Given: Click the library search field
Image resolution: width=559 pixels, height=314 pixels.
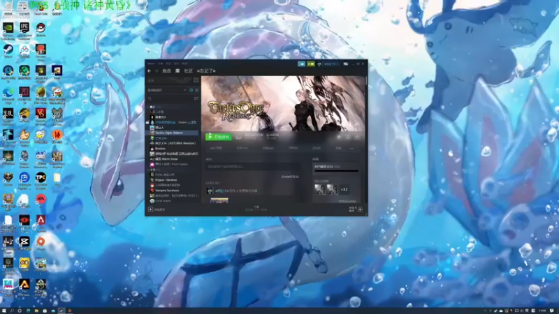Looking at the screenshot, I should click(x=170, y=98).
